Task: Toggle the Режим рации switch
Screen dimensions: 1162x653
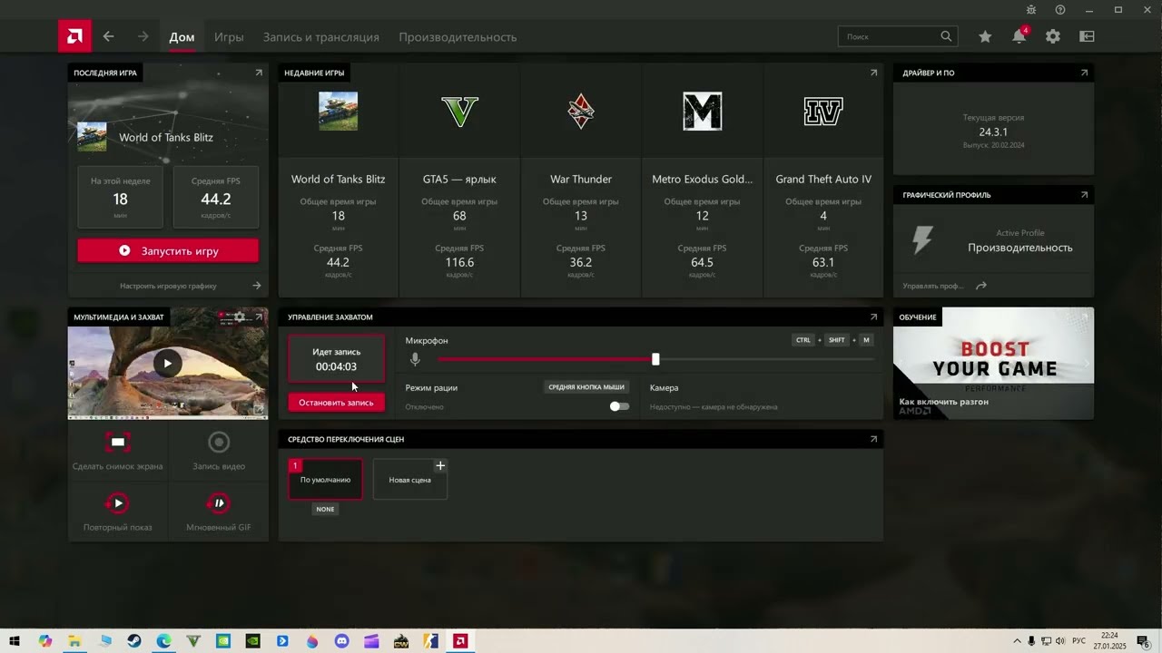Action: pyautogui.click(x=619, y=406)
